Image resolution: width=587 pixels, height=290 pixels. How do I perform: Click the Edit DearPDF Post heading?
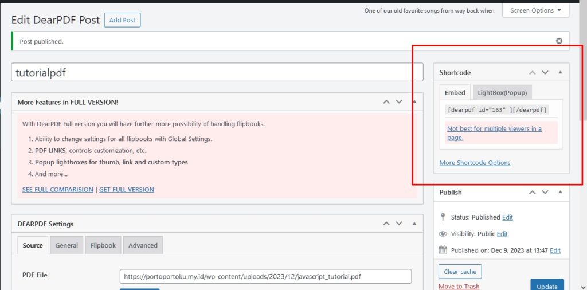point(56,20)
